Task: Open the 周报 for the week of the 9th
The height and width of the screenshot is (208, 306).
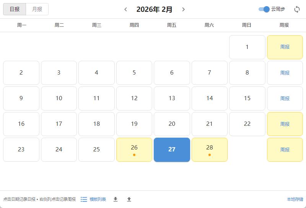Action: (285, 98)
